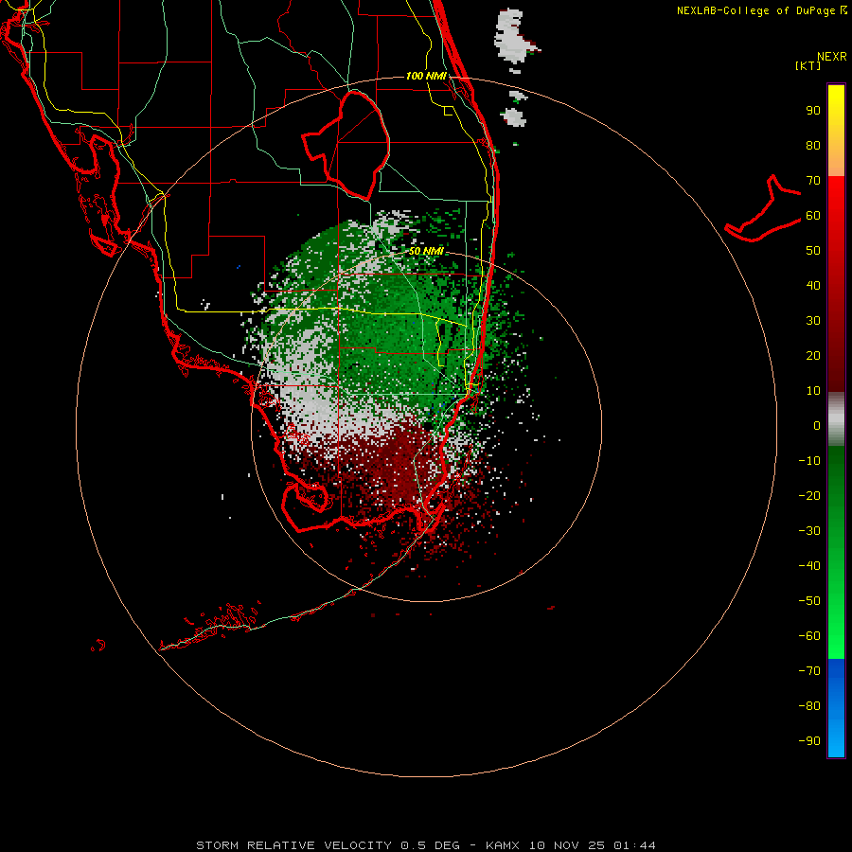The image size is (852, 852).
Task: Click the 60 value on velocity scale
Action: [x=813, y=216]
